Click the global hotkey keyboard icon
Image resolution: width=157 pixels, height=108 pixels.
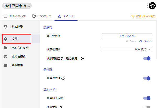pyautogui.click(x=5, y=56)
